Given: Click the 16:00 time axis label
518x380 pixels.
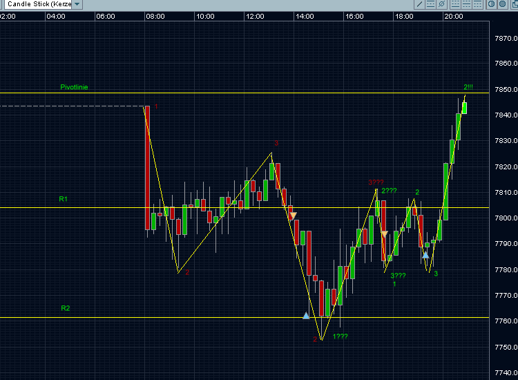Looking at the screenshot, I should [354, 16].
